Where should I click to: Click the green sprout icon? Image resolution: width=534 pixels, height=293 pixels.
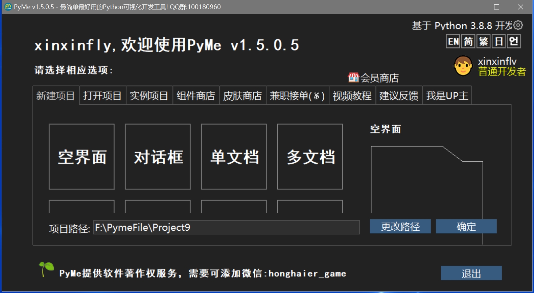click(46, 269)
